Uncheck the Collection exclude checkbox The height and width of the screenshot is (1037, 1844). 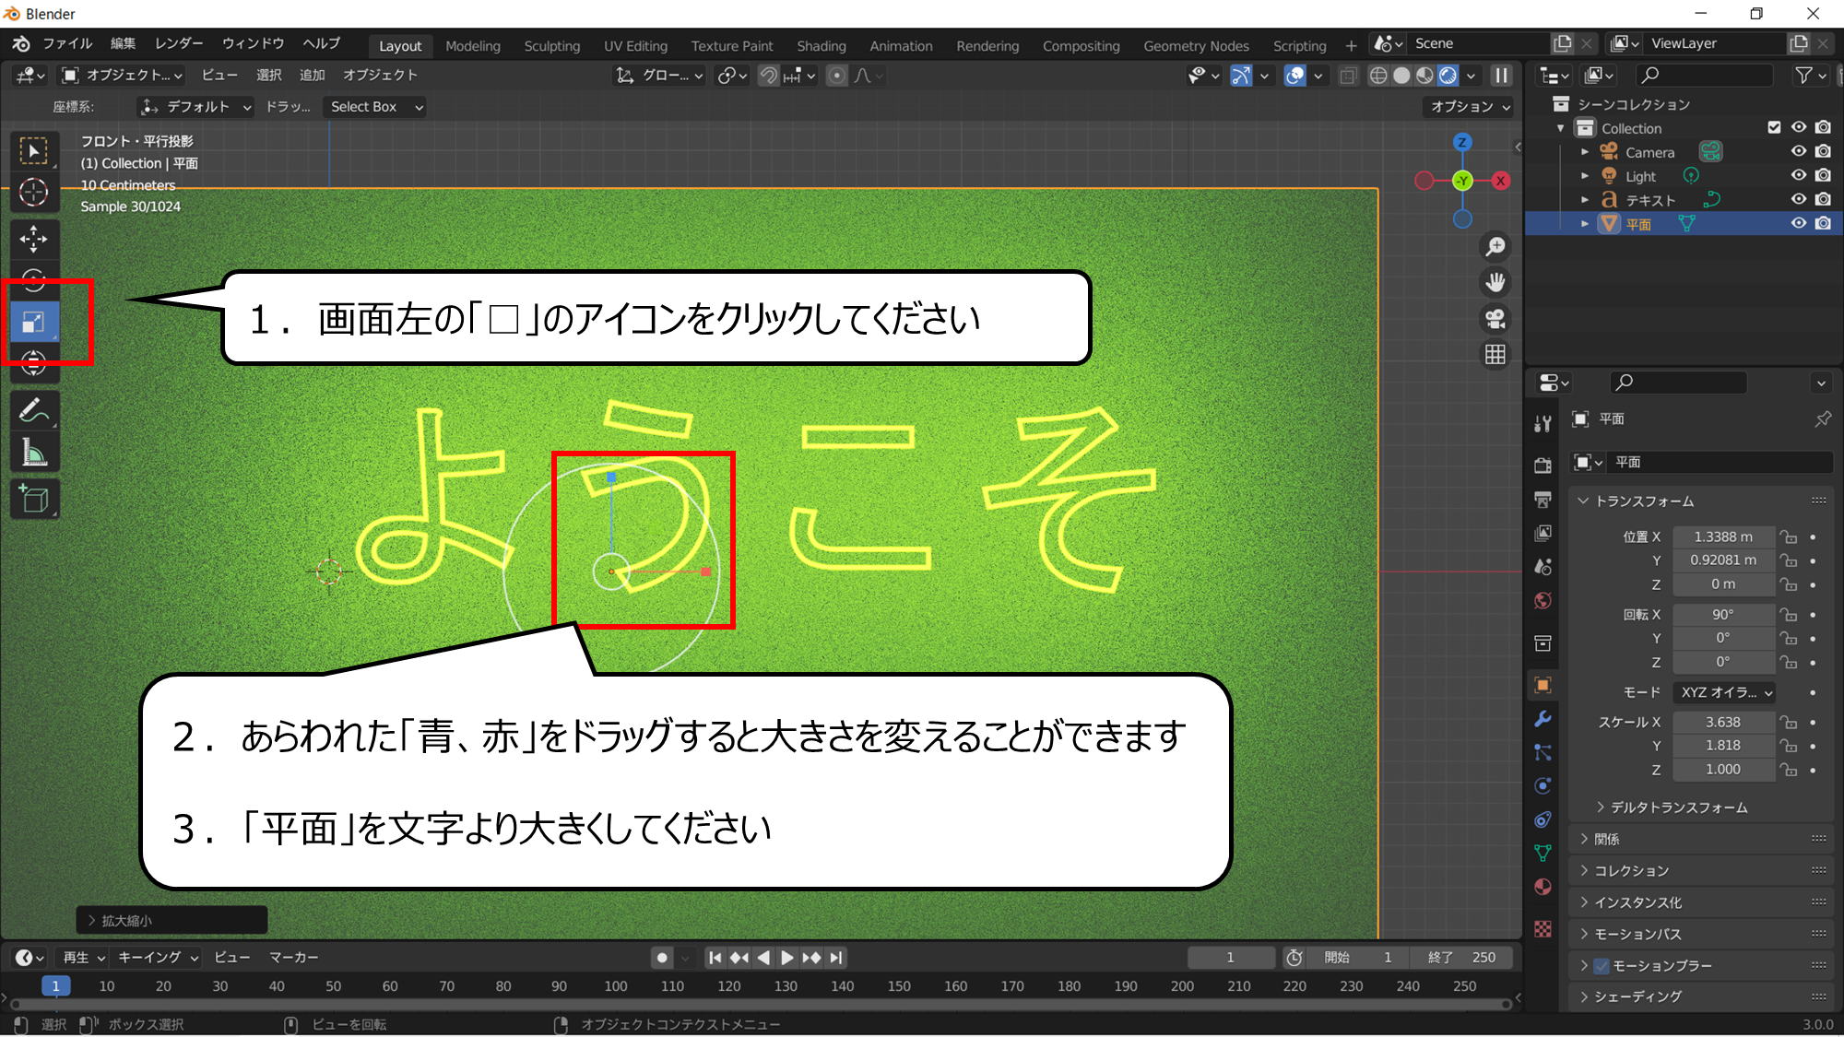pyautogui.click(x=1774, y=127)
